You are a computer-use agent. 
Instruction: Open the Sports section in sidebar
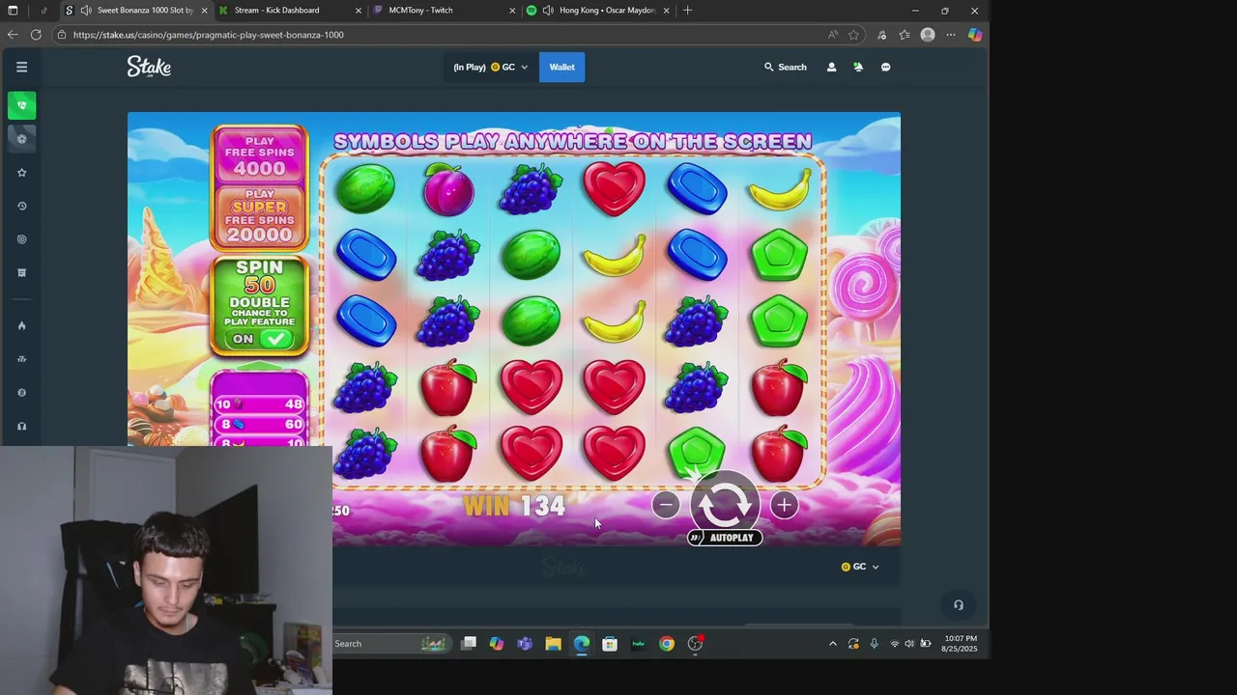(21, 138)
